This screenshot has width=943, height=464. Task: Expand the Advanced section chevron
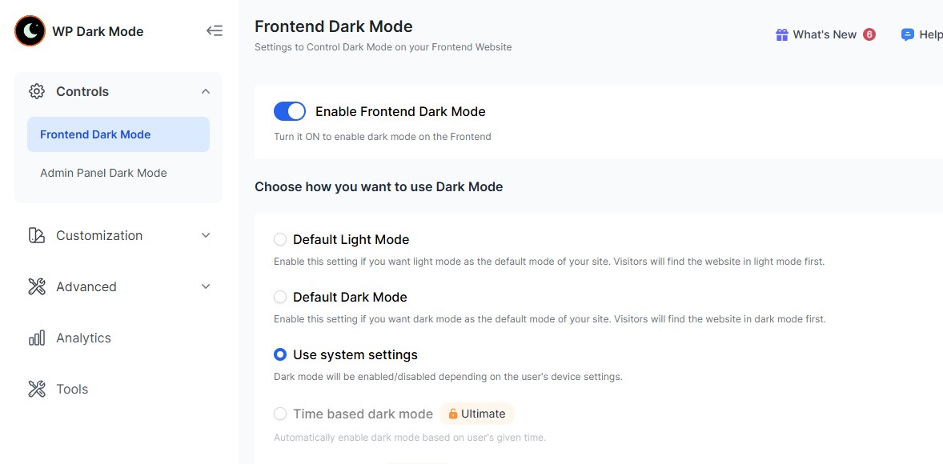pos(206,286)
